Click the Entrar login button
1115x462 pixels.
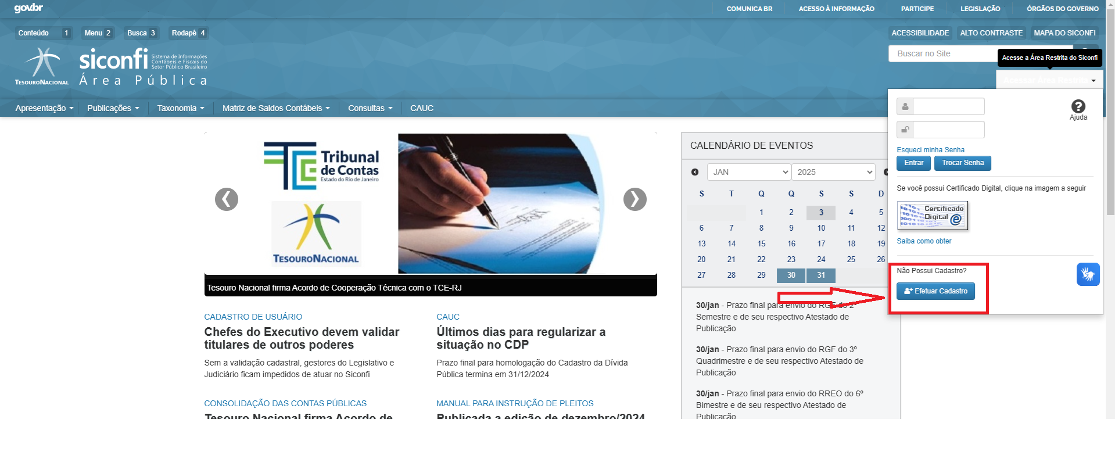pos(913,163)
